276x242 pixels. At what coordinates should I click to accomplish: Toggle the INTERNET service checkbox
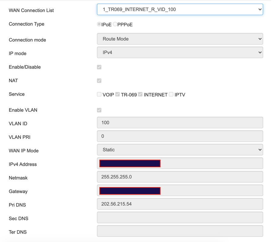140,94
